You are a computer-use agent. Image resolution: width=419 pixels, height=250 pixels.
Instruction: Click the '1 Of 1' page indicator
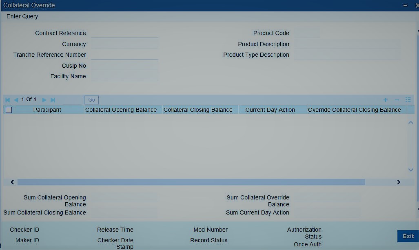coord(29,100)
